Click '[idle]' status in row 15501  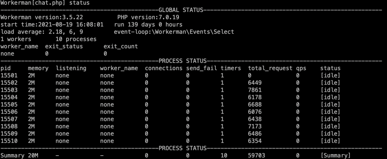330,75
